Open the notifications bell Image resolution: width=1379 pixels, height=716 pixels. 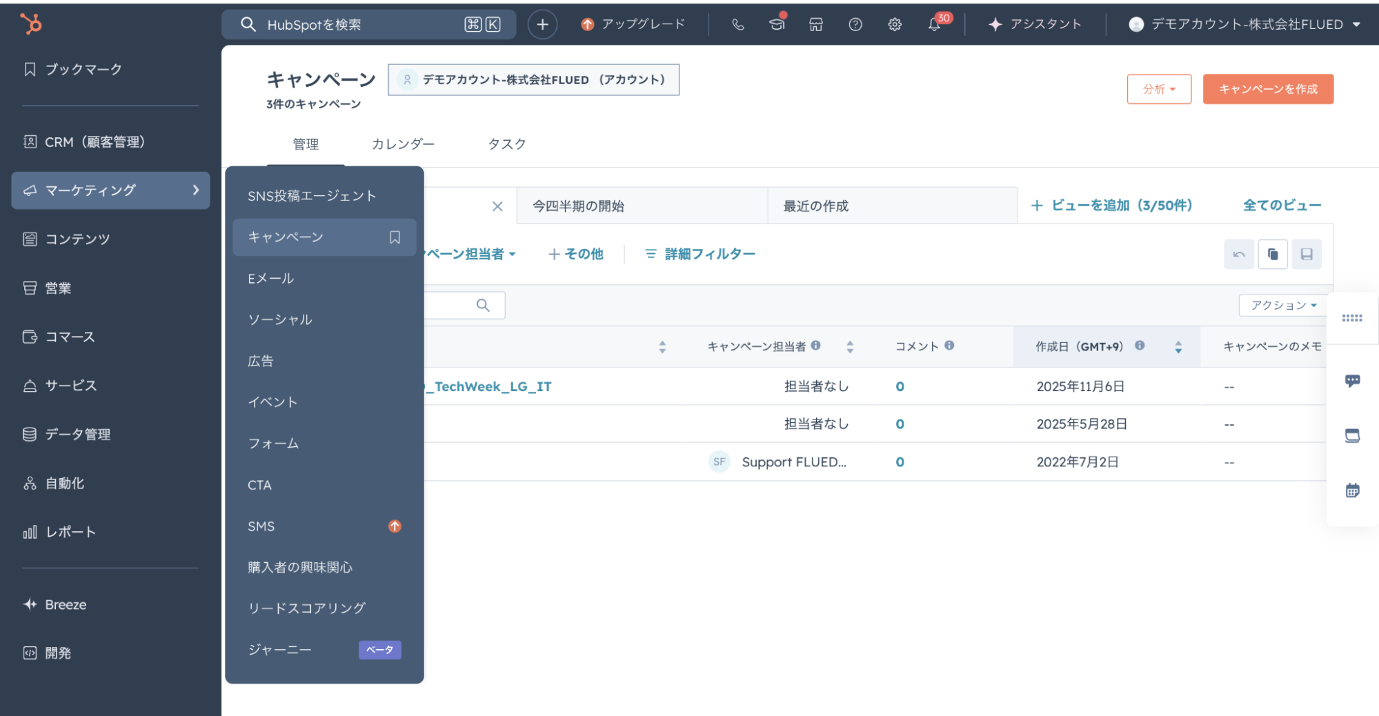pos(934,24)
